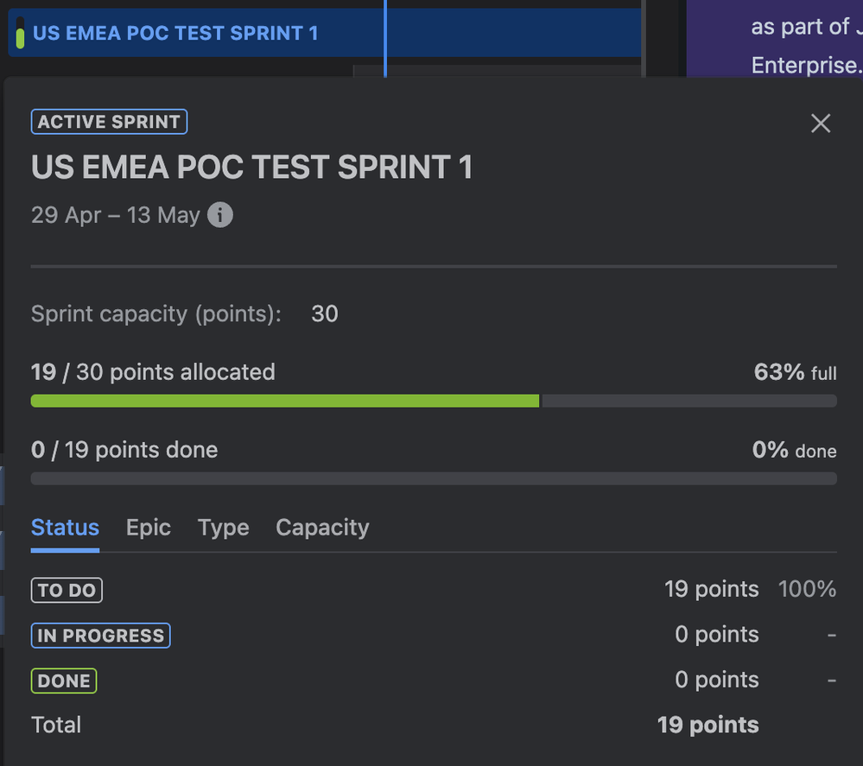
Task: Click the DONE status lozenge
Action: pos(64,681)
